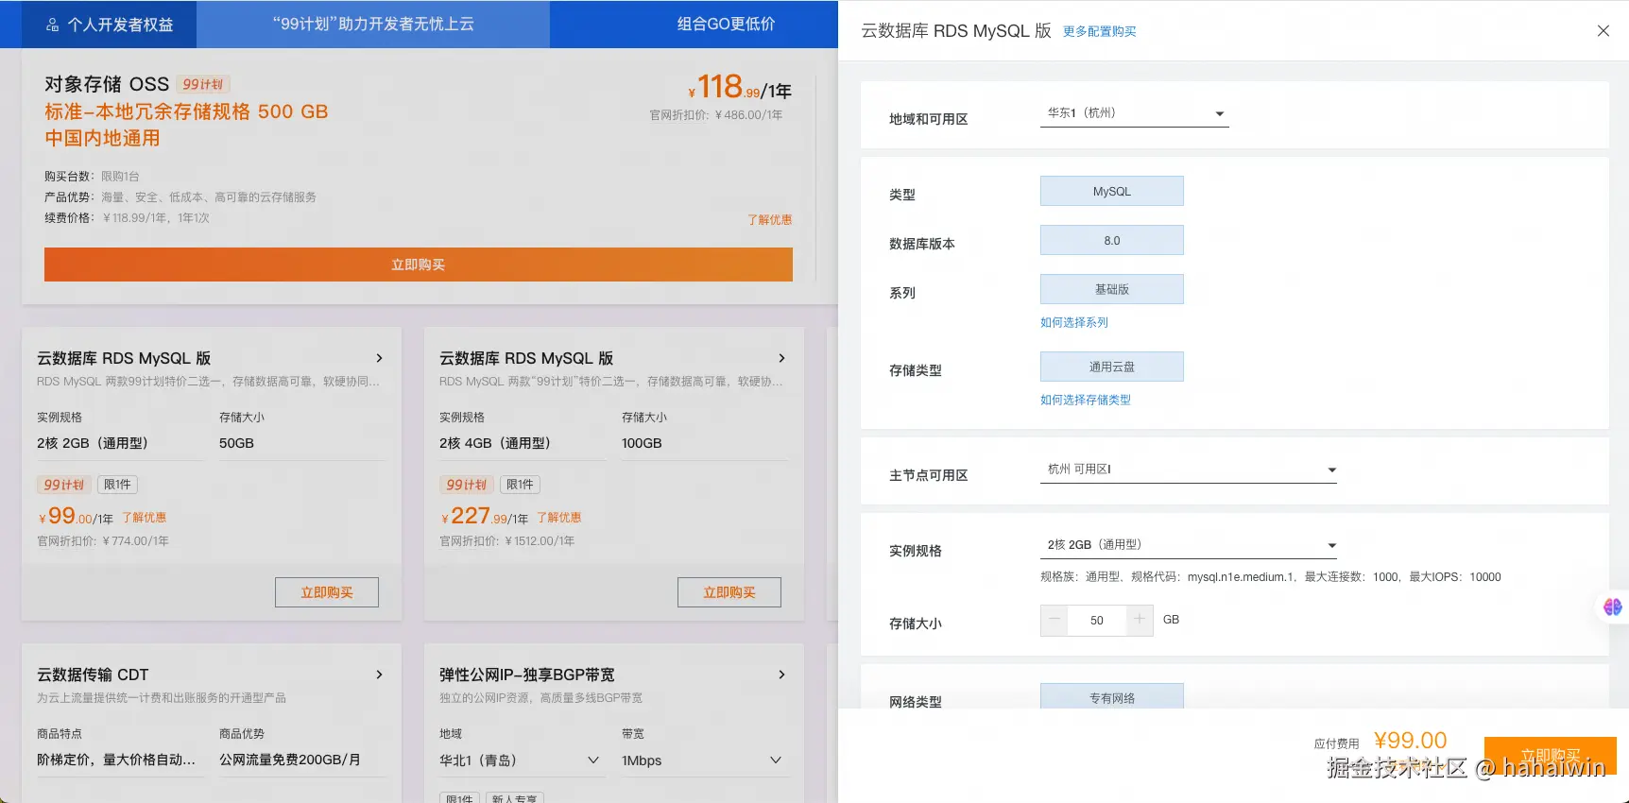Select the 专有网络 network type
Screen dimensions: 1629x803
click(1112, 697)
